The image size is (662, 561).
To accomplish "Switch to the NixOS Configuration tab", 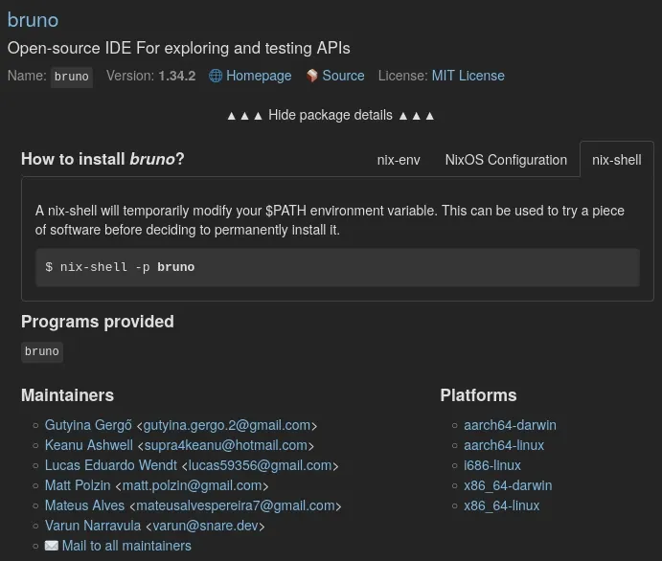I will pyautogui.click(x=506, y=160).
